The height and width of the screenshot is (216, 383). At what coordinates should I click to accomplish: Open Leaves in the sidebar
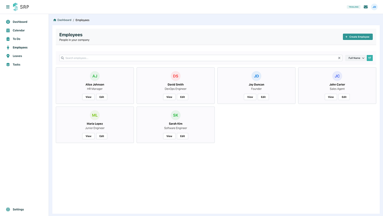tap(17, 56)
